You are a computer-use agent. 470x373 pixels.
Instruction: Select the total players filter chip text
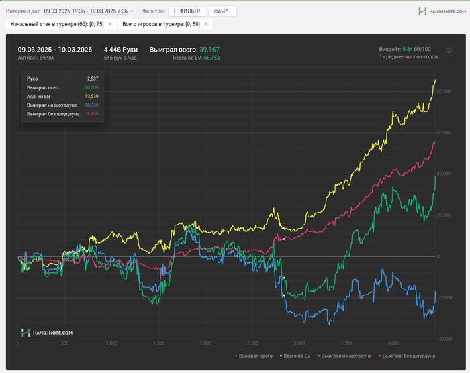[x=160, y=24]
